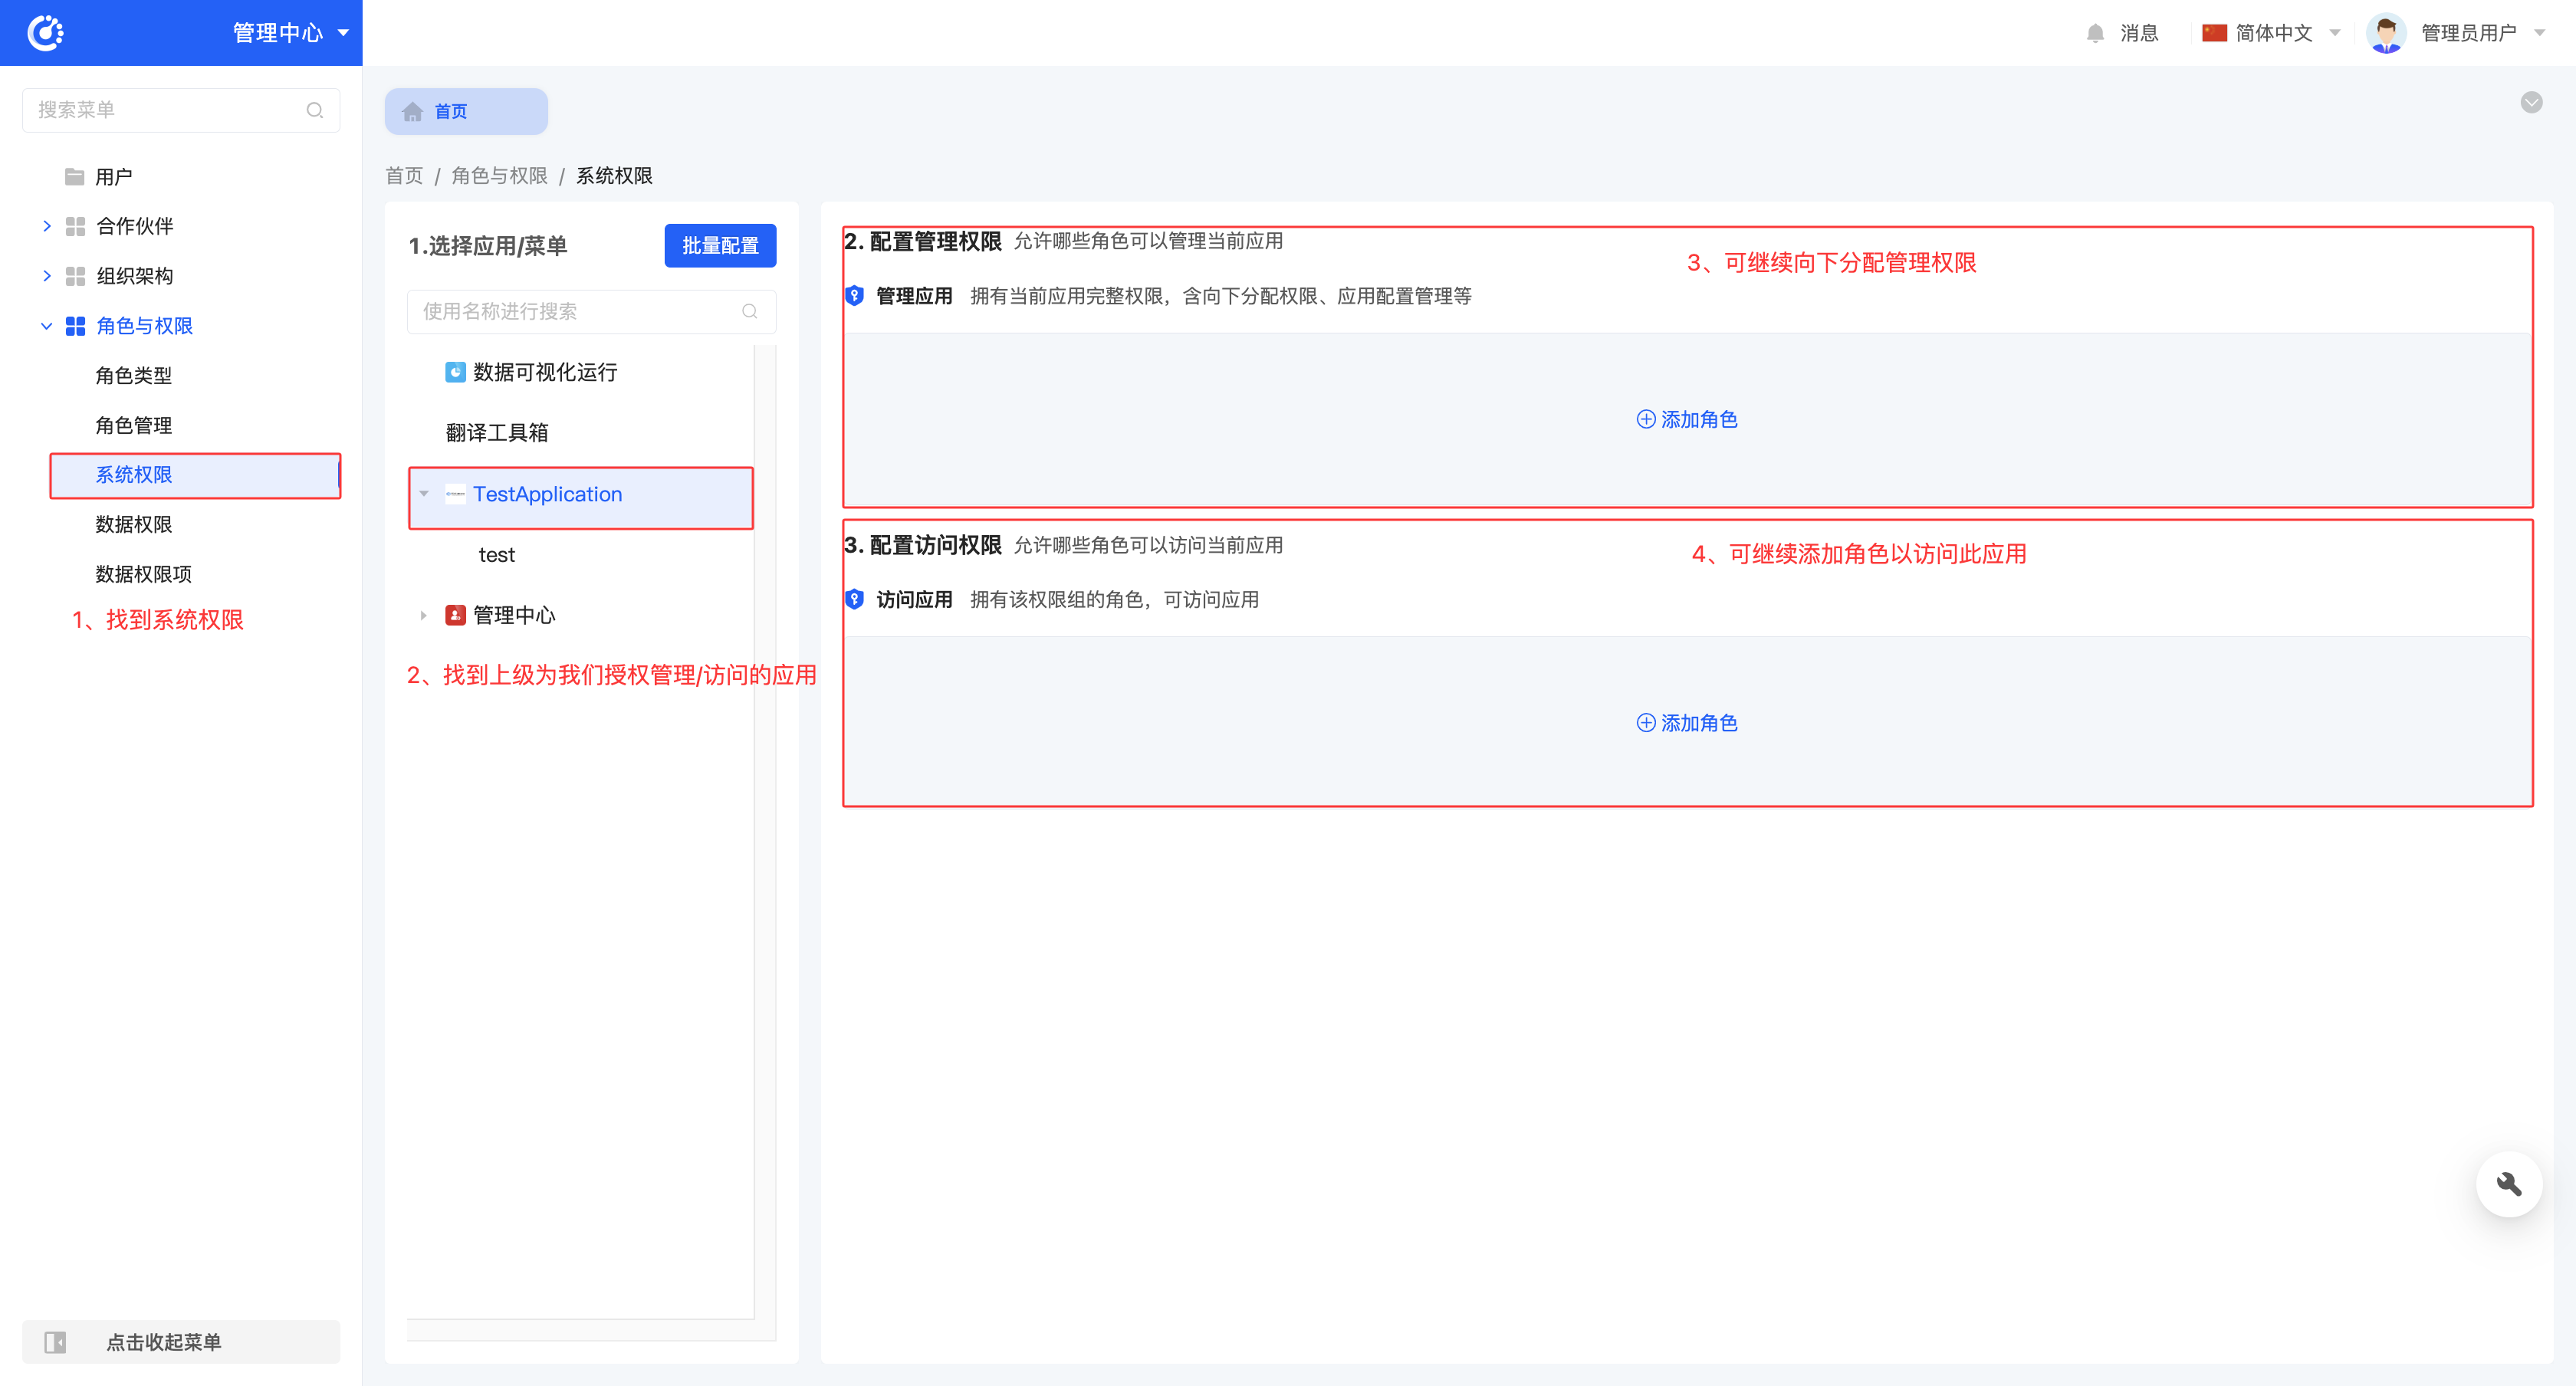Click the TestApplication app icon
2576x1386 pixels.
pos(455,494)
